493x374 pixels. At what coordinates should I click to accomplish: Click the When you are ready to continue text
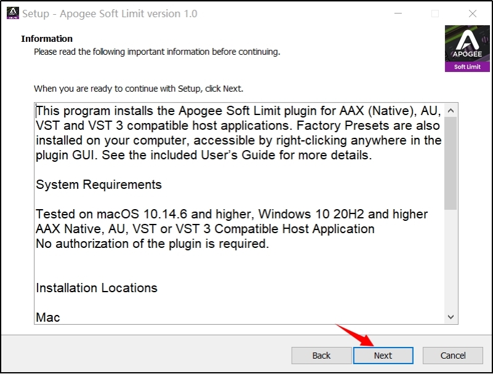click(x=138, y=89)
